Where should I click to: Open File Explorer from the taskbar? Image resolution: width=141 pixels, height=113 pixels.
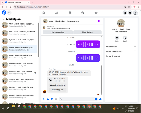(x=14, y=107)
